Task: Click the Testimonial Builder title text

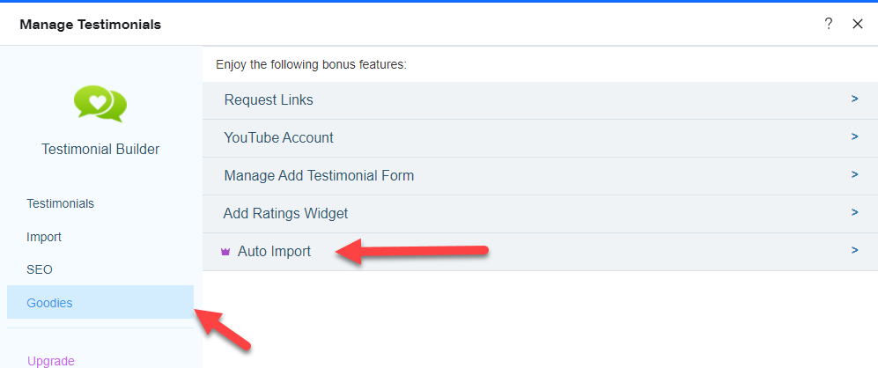Action: (100, 150)
